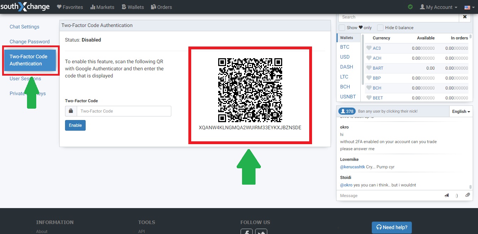This screenshot has width=478, height=234.
Task: Open the About footer link
Action: pyautogui.click(x=42, y=232)
